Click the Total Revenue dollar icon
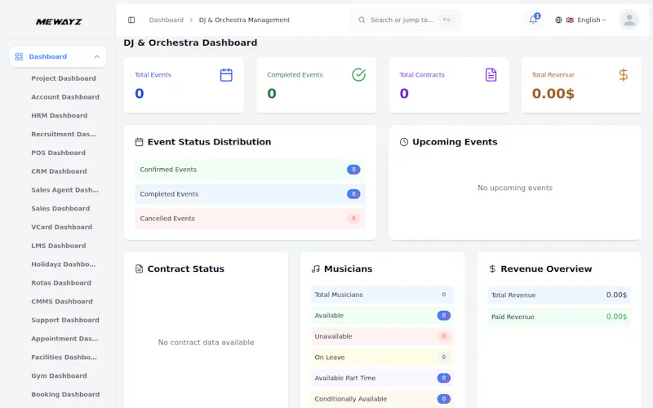This screenshot has height=408, width=653. (x=623, y=75)
